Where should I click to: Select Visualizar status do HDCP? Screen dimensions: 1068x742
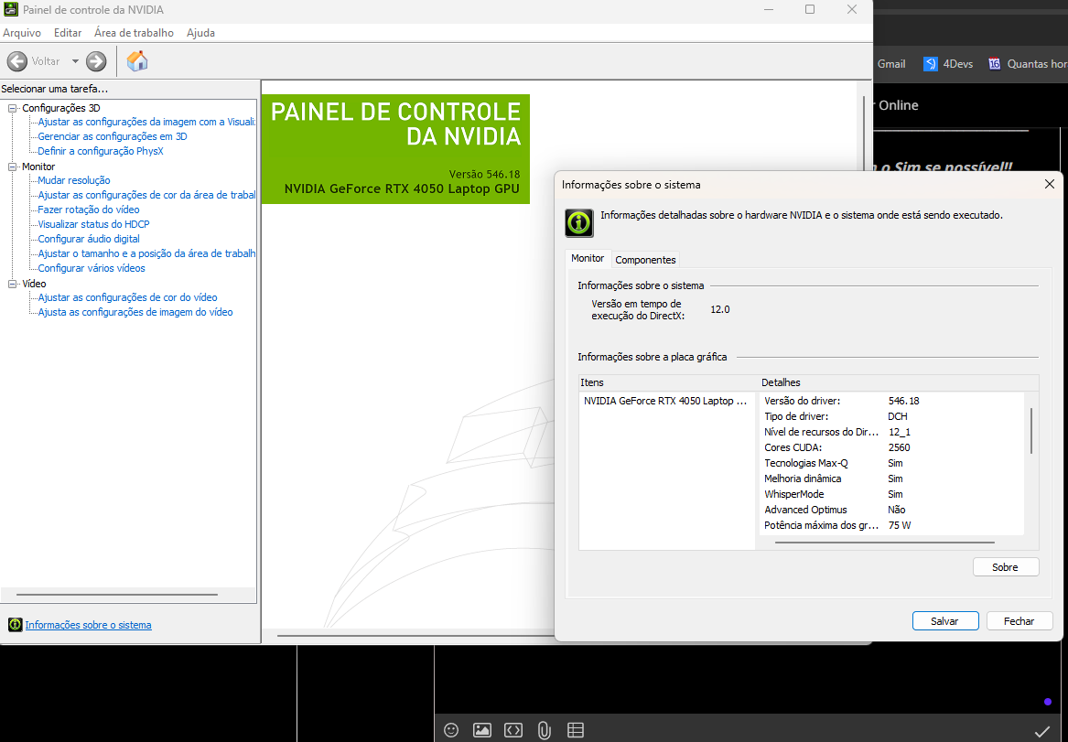93,224
